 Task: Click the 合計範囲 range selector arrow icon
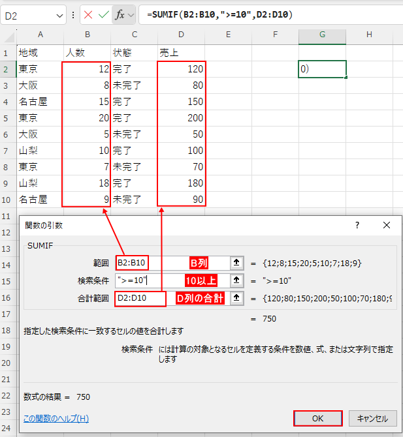coord(236,299)
